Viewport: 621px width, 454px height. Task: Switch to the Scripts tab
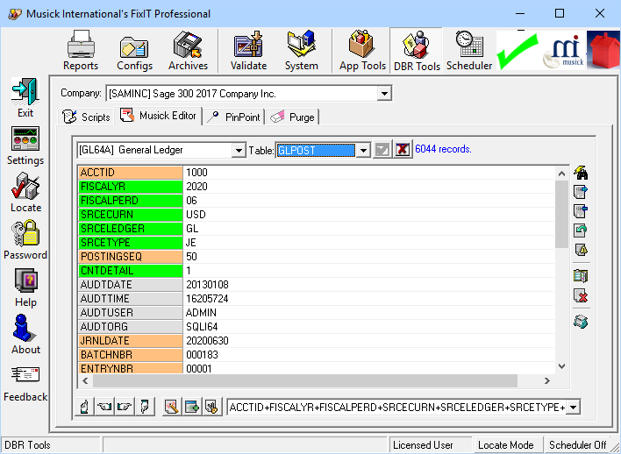[x=86, y=117]
